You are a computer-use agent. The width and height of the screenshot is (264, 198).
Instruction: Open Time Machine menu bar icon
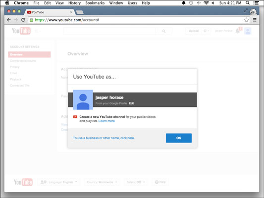pyautogui.click(x=191, y=3)
